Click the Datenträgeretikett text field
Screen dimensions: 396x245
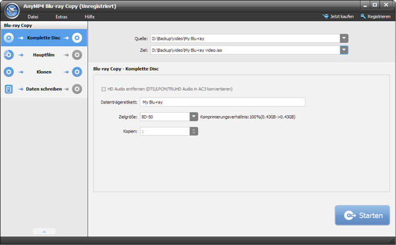click(222, 102)
